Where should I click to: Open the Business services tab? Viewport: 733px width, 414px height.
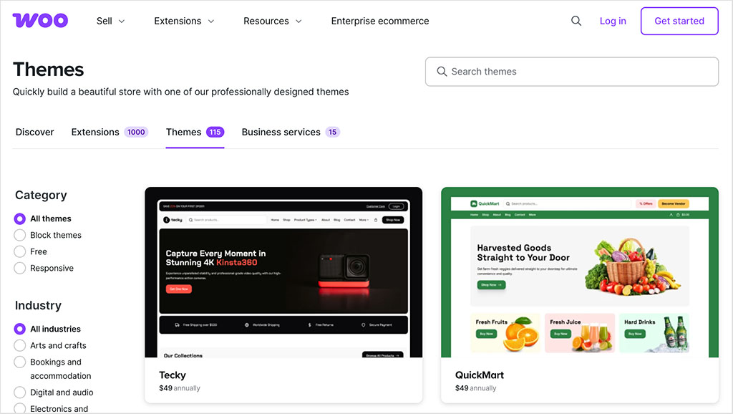click(x=281, y=132)
